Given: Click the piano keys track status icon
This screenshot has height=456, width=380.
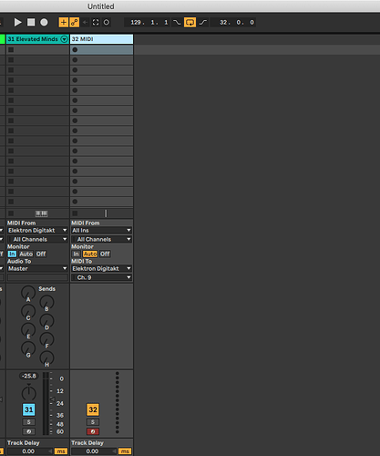Looking at the screenshot, I should 41,213.
